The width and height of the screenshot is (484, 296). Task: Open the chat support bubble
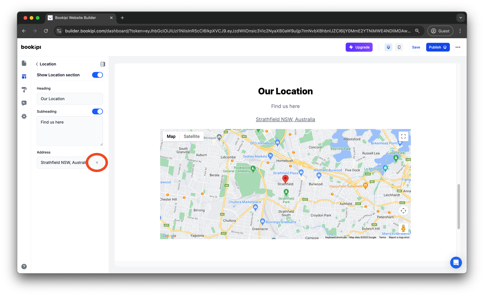[456, 263]
